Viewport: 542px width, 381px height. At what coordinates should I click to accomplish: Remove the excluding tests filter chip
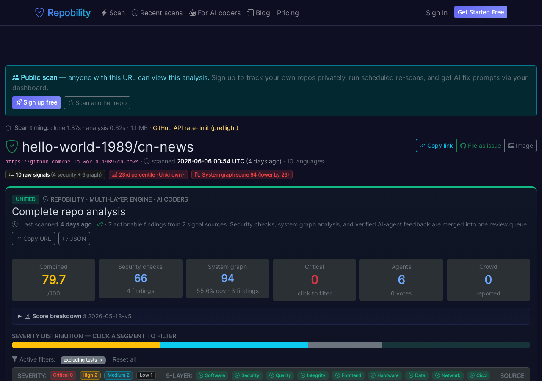click(x=101, y=360)
